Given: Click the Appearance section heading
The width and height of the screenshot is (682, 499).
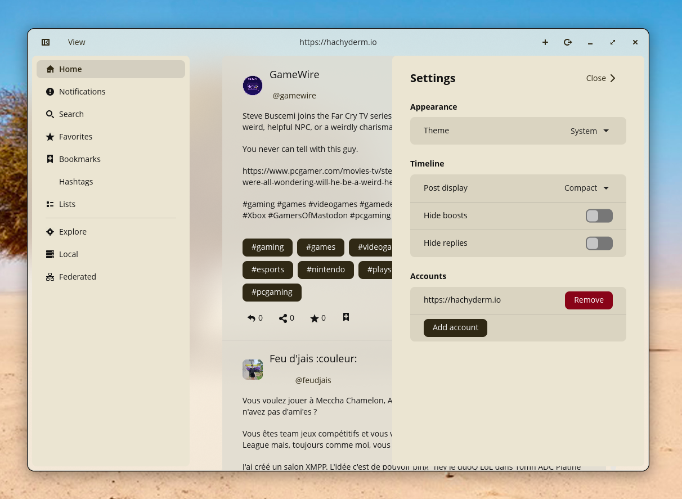Looking at the screenshot, I should [433, 107].
